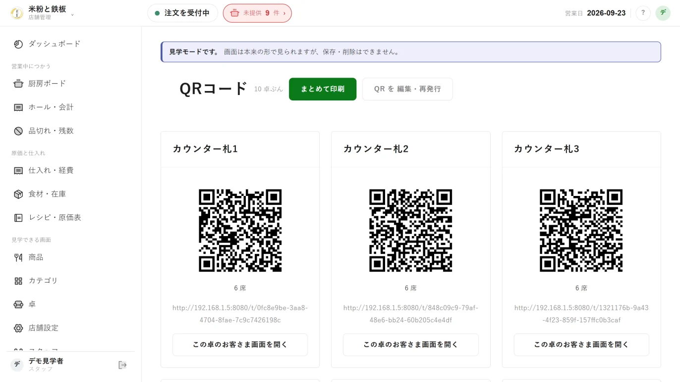Click the logout icon beside デモ見学者
Image resolution: width=680 pixels, height=382 pixels.
(122, 365)
